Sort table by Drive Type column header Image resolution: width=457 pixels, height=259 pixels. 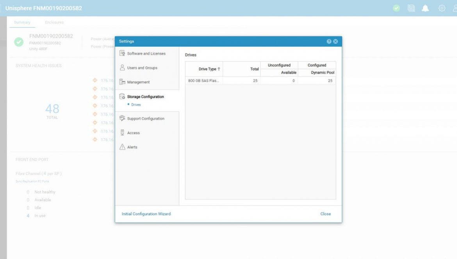click(204, 69)
